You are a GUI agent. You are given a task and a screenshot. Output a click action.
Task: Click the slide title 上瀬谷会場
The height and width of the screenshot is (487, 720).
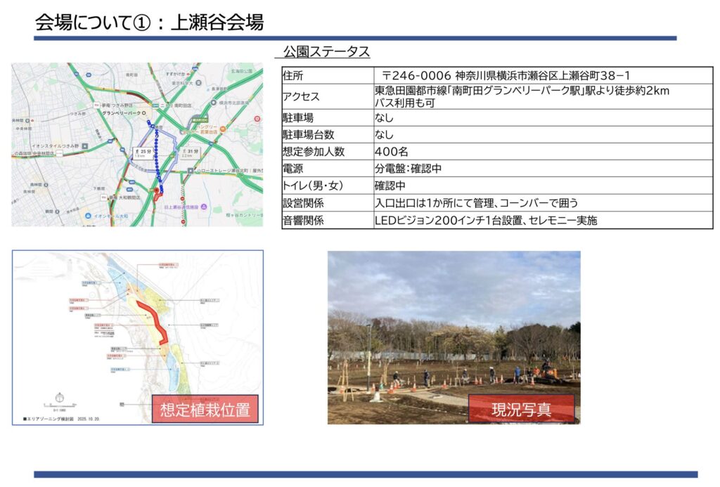click(149, 22)
